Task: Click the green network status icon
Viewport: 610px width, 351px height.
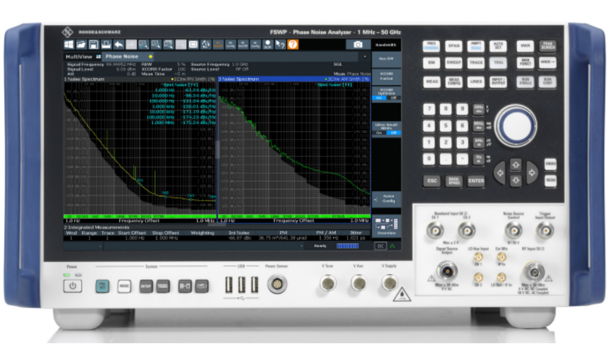Action: [392, 246]
